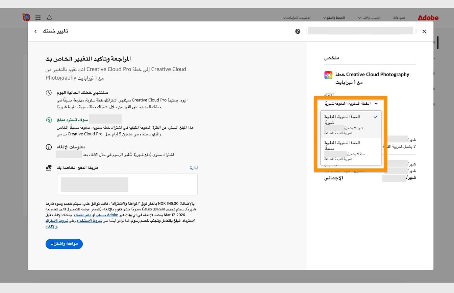454x293 pixels.
Task: Click the payment card icon beside طريقة الدفع
Action: tap(49, 167)
